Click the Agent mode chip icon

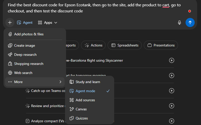tap(19, 23)
